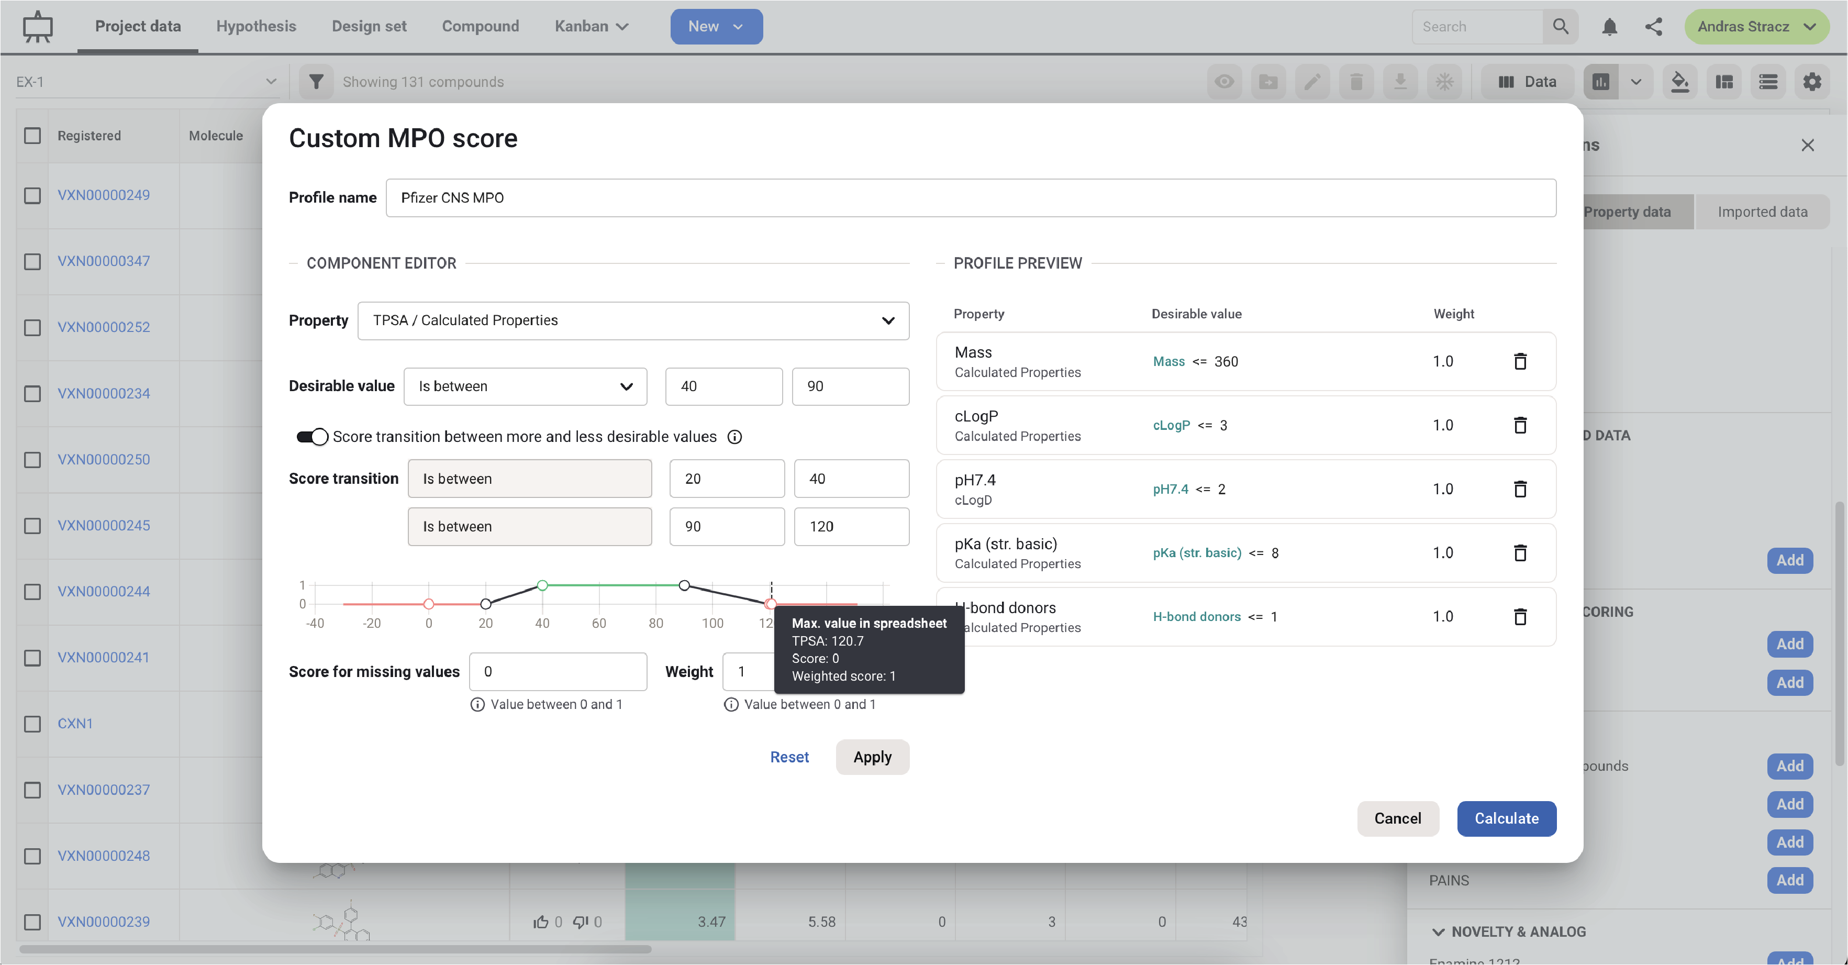This screenshot has width=1848, height=965.
Task: Toggle score transition switch off
Action: 312,437
